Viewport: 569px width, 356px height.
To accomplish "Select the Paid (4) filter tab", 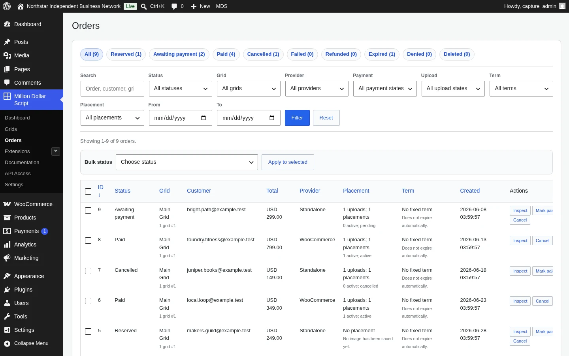I will coord(226,54).
